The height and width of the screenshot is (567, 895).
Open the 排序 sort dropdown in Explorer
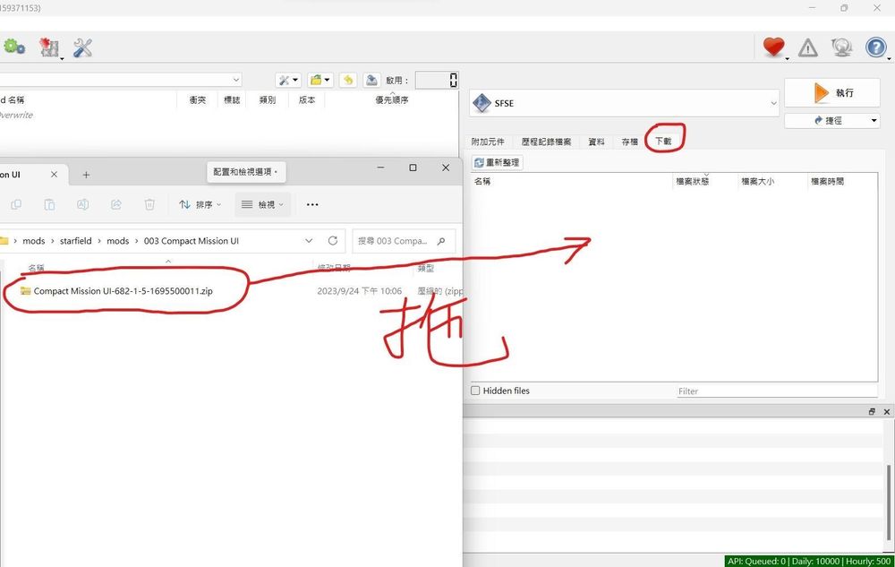coord(200,204)
